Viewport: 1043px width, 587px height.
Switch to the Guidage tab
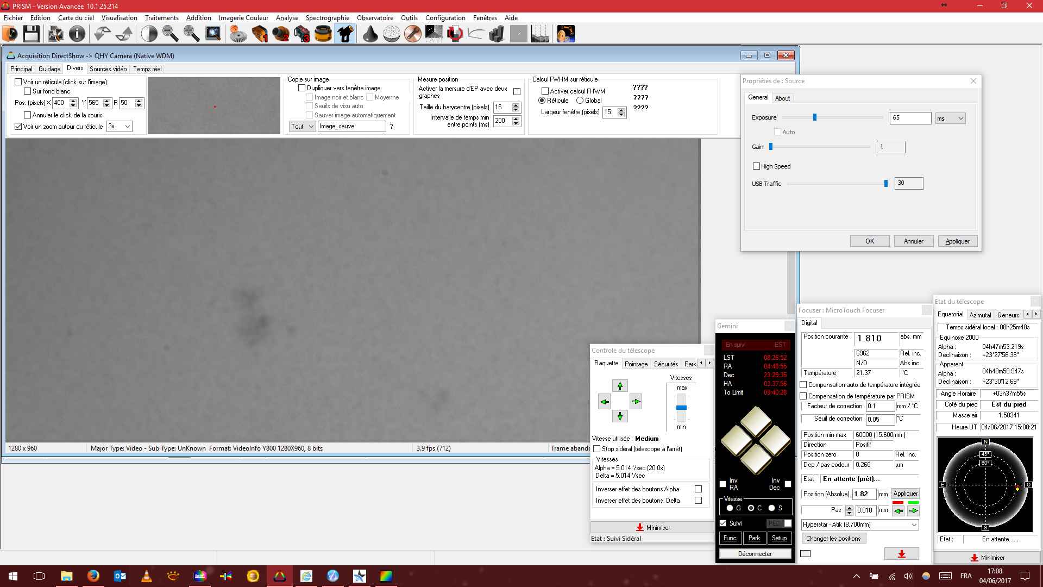click(49, 69)
